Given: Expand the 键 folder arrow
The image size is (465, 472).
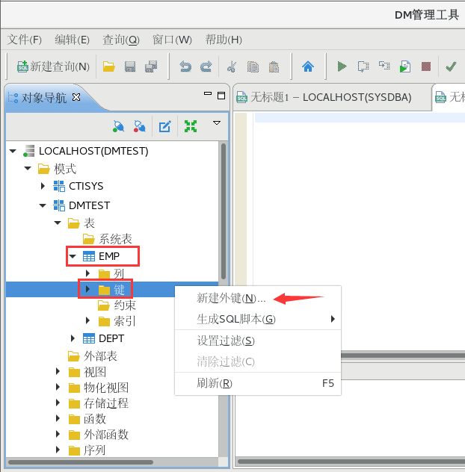Looking at the screenshot, I should coord(87,289).
